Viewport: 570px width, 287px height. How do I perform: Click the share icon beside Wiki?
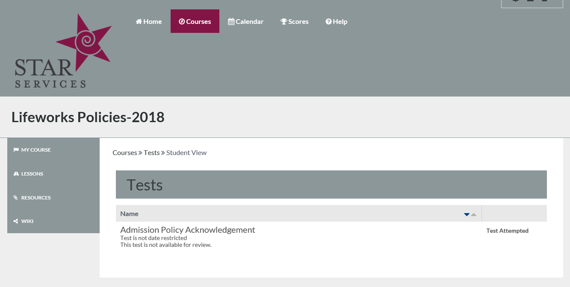coord(16,221)
